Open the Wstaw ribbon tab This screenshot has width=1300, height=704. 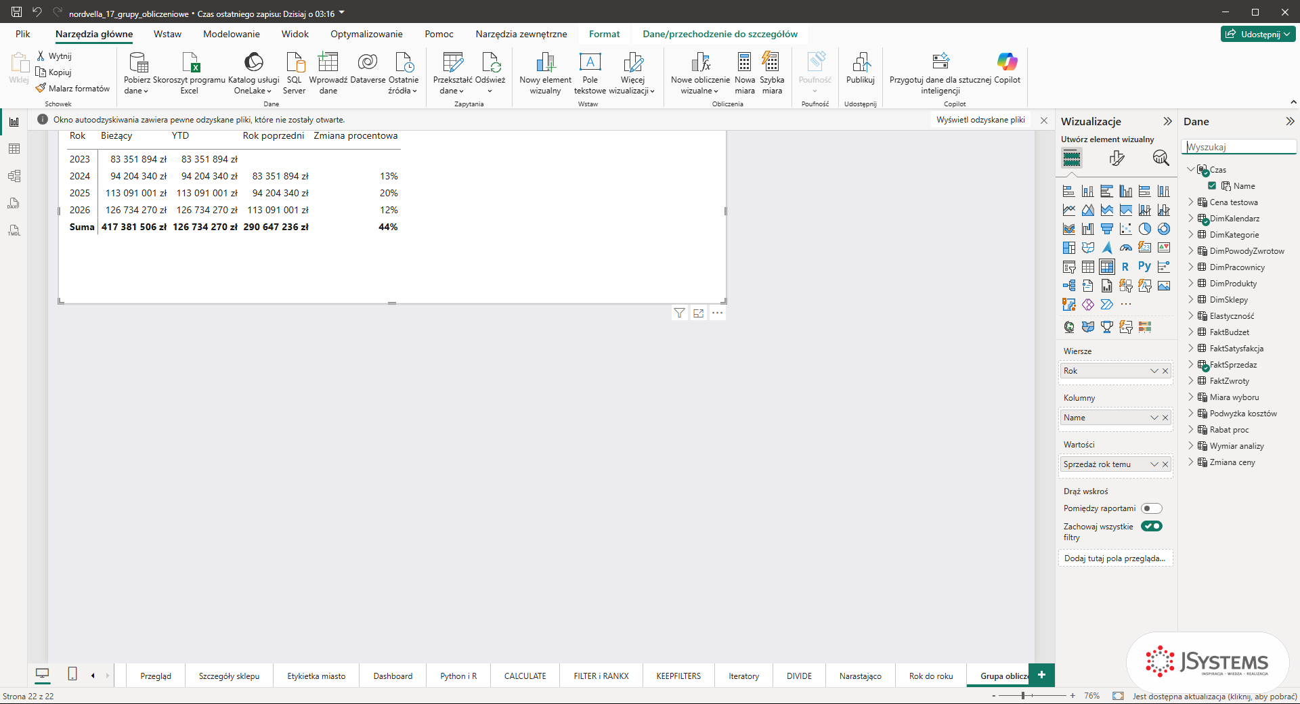click(x=167, y=34)
